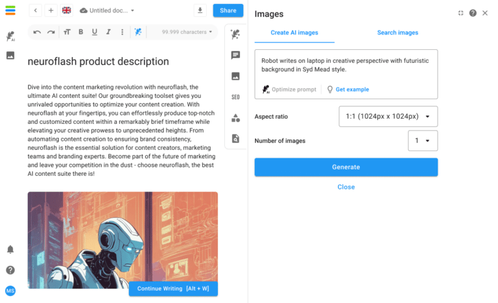Viewport: 498px width, 303px height.
Task: Toggle underline formatting
Action: (94, 32)
